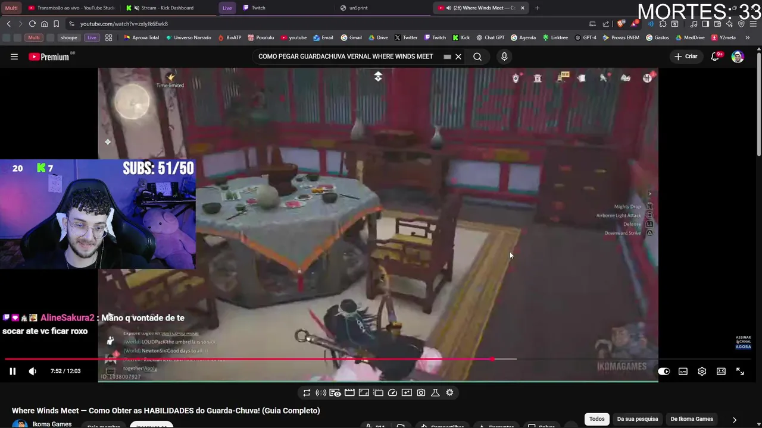Open player settings gear

pyautogui.click(x=702, y=371)
